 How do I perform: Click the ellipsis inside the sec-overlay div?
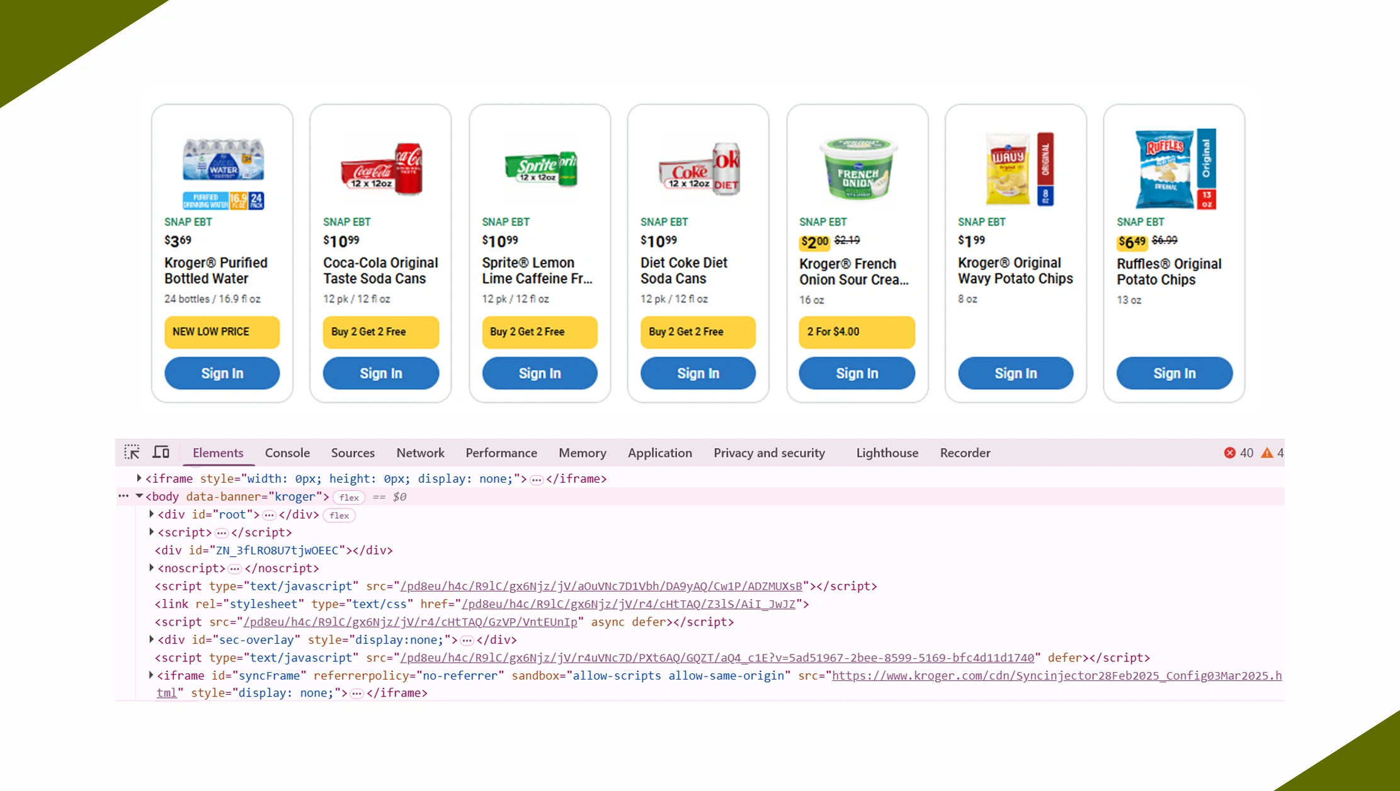click(x=467, y=641)
